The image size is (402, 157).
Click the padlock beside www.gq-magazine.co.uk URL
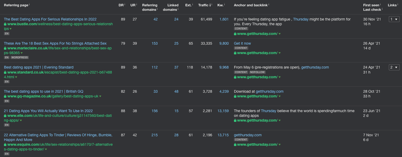coord(5,96)
